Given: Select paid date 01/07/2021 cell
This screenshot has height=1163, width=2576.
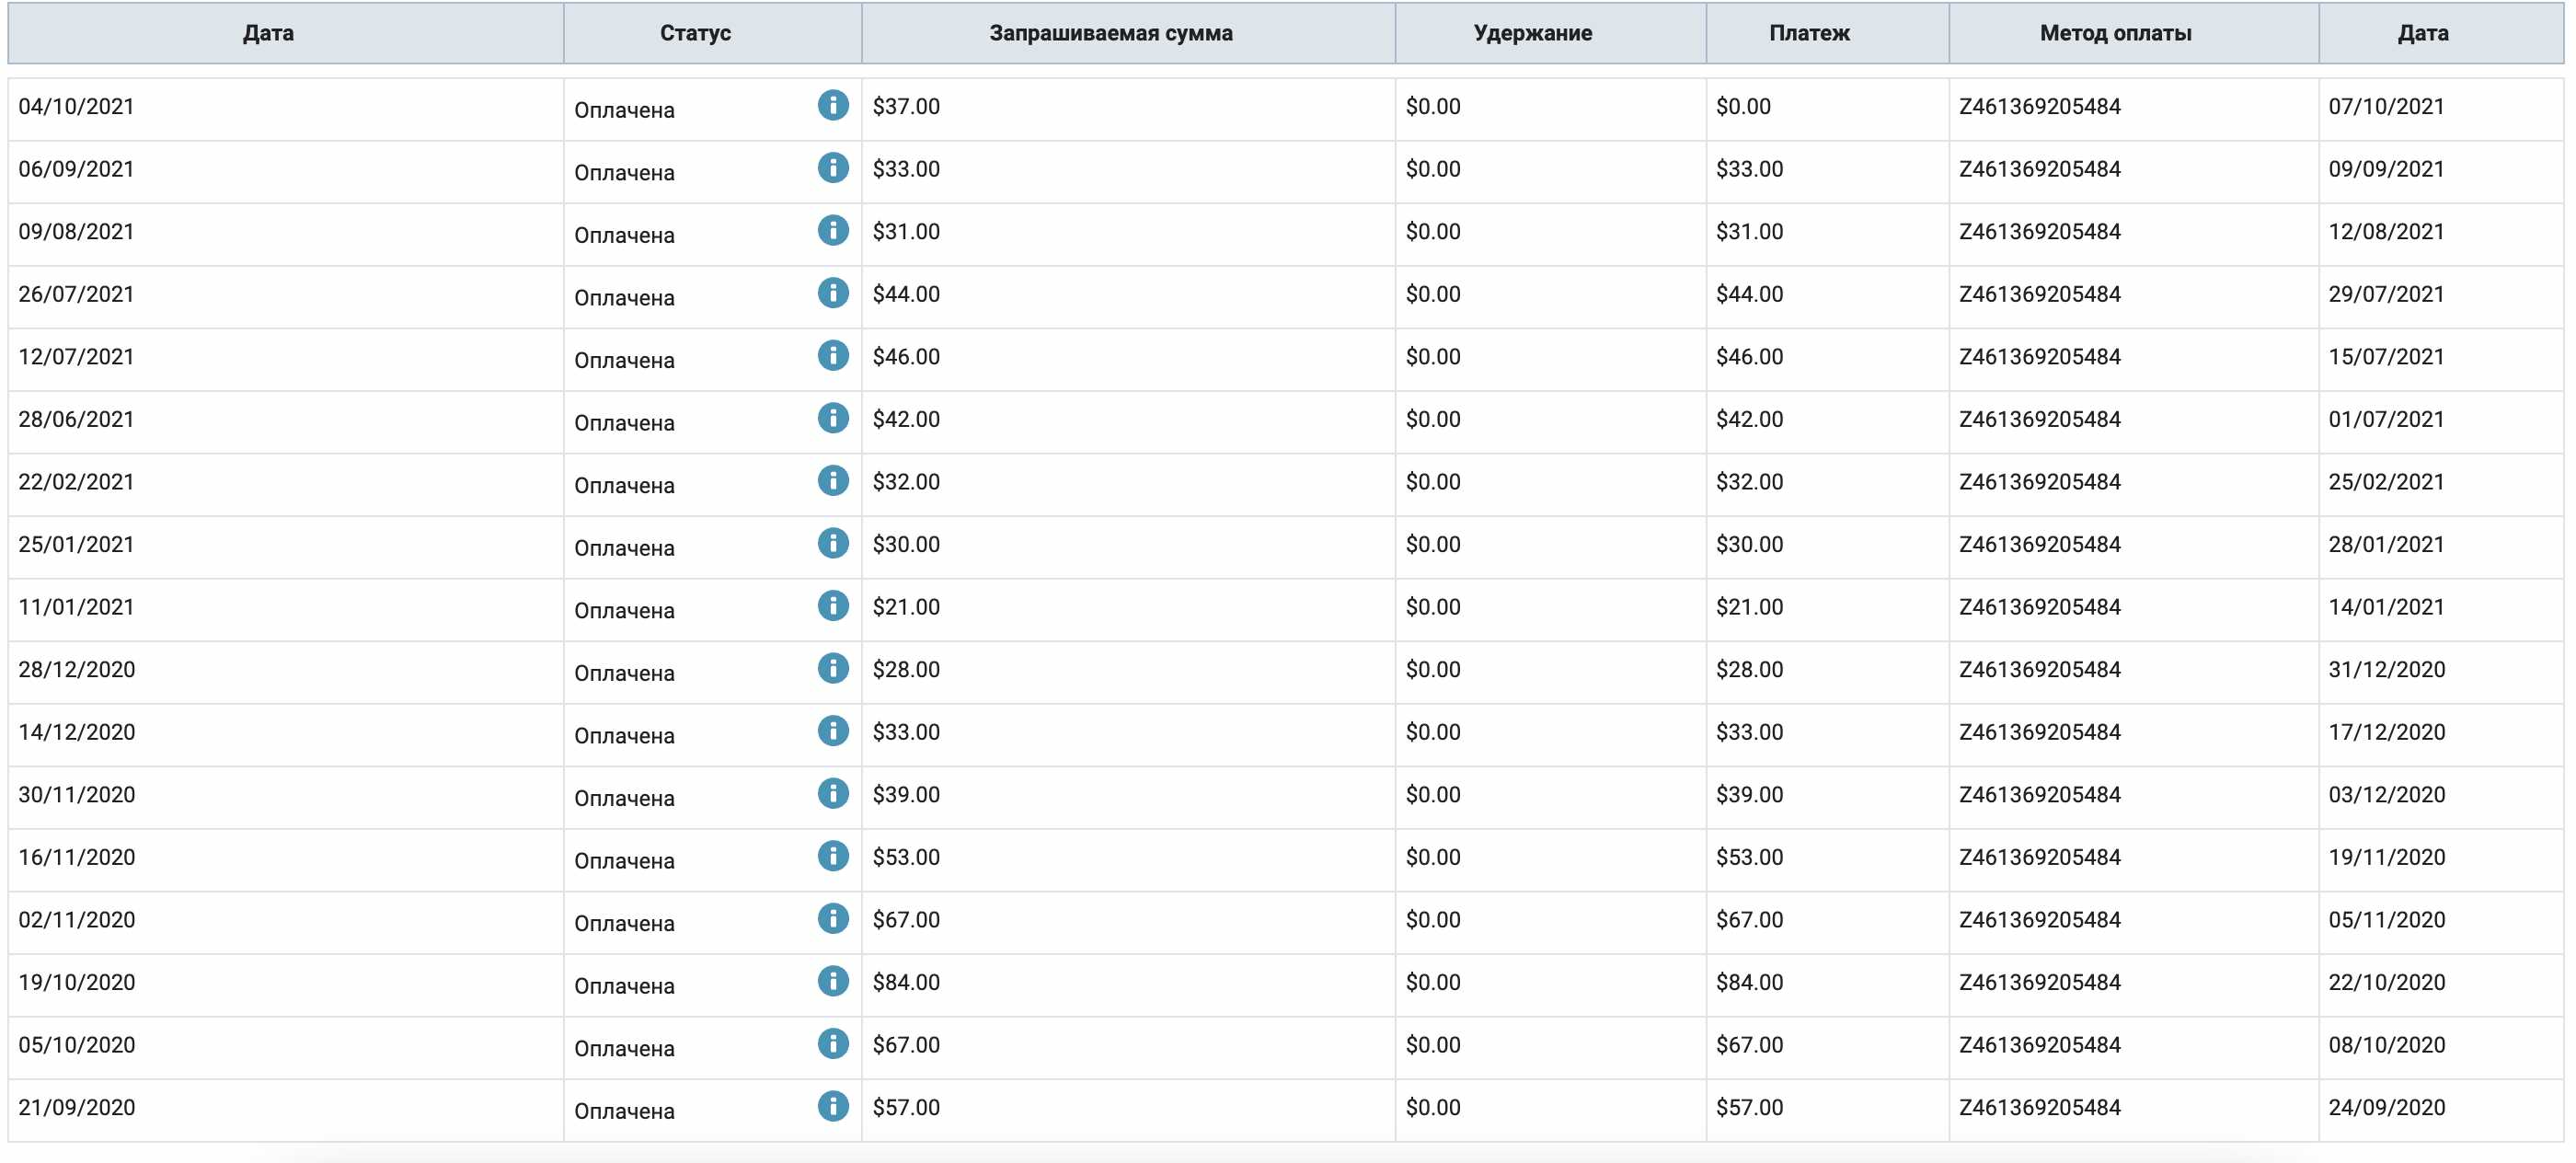Looking at the screenshot, I should point(2441,422).
